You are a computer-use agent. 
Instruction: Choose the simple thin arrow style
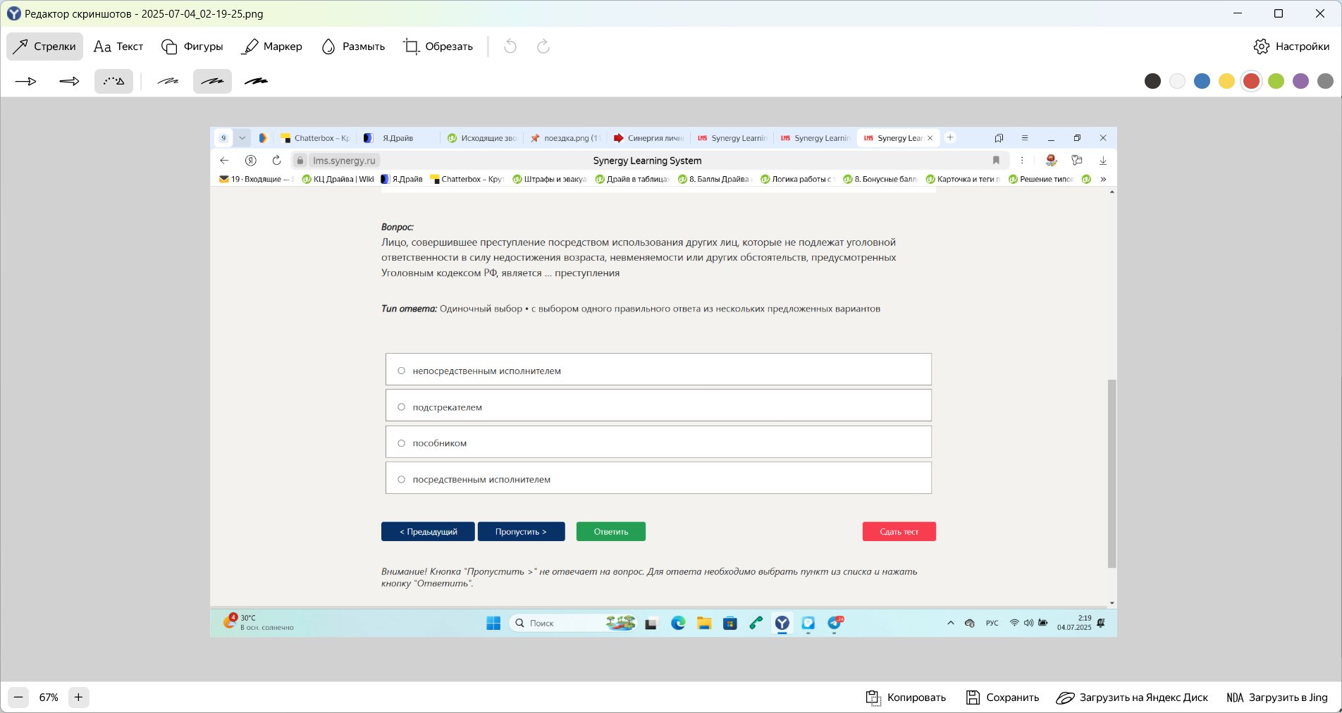(26, 82)
